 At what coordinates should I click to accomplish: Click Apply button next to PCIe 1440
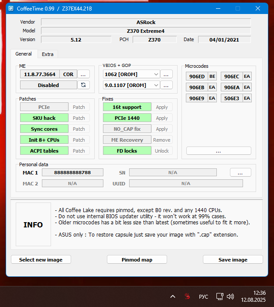pos(162,118)
